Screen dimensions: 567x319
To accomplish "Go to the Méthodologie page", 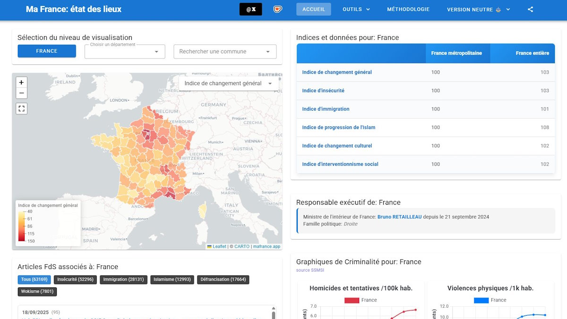I will click(x=408, y=9).
